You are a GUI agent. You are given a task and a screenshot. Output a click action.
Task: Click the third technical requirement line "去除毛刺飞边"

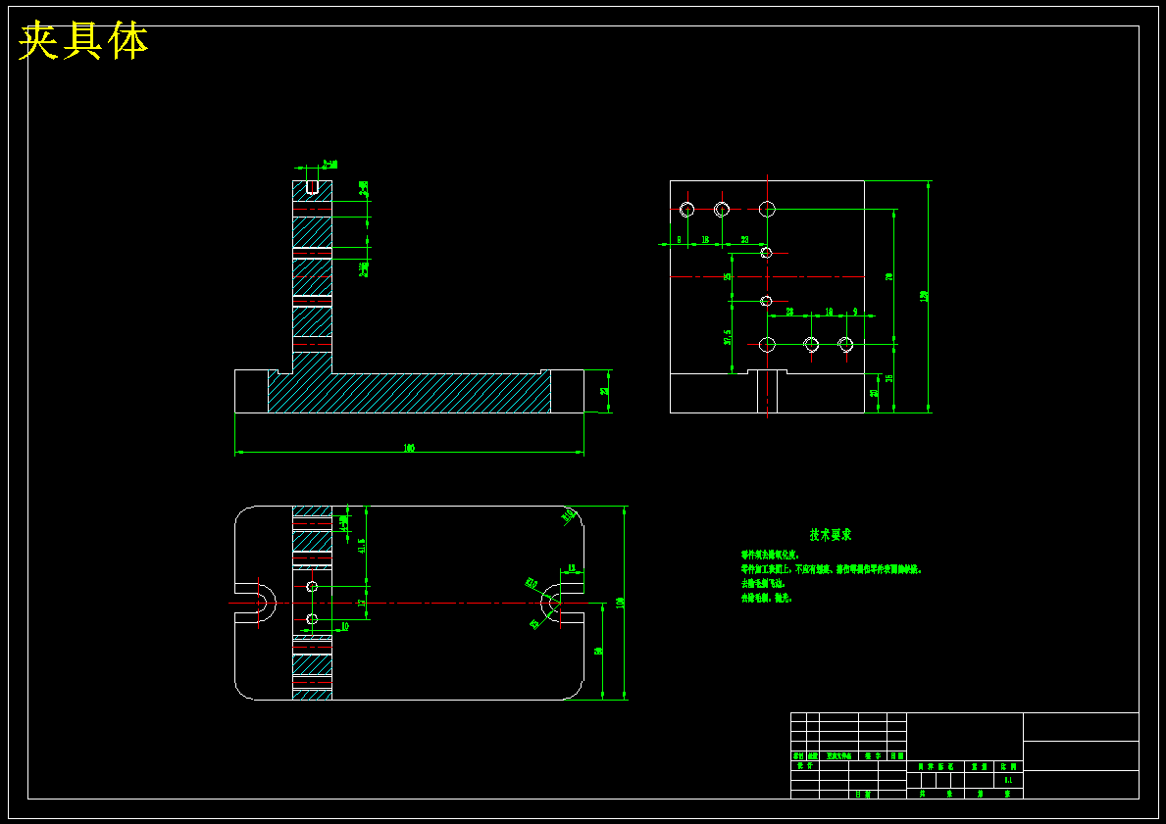click(x=763, y=583)
